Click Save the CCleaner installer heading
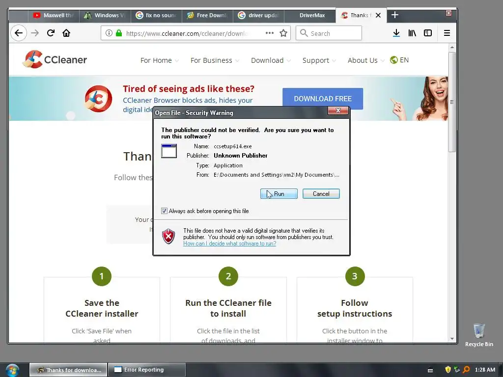The width and height of the screenshot is (503, 377). (x=102, y=308)
